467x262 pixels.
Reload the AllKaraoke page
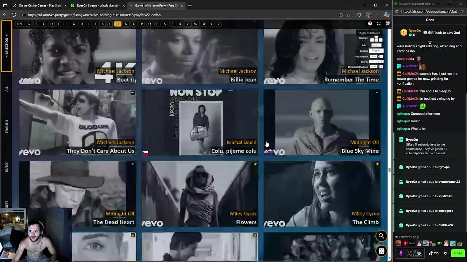pyautogui.click(x=14, y=15)
